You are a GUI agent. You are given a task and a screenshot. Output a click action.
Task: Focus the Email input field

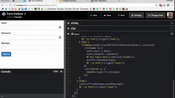32,27
